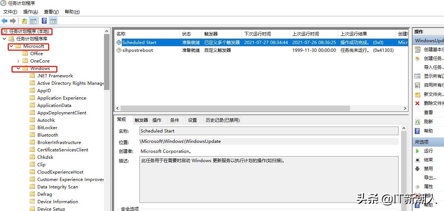Click the red X 删除文件夹 icon
Screen dimensions: 444x211
[417, 103]
